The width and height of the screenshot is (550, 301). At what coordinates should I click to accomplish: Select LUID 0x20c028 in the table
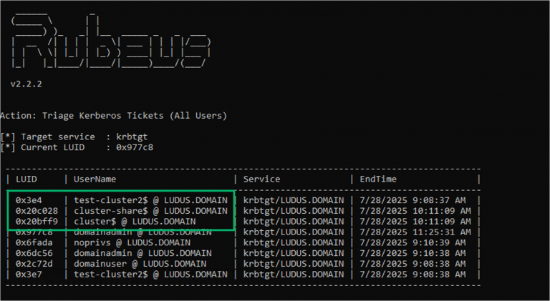[37, 211]
